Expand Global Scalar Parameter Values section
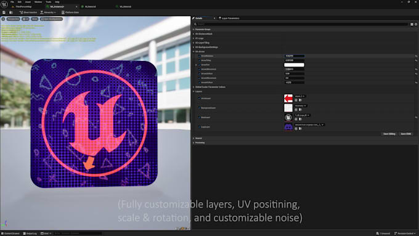 193,87
